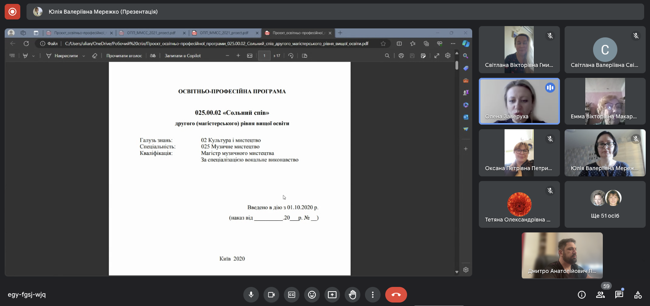Open the three-dot more options menu
Image resolution: width=650 pixels, height=306 pixels.
tap(373, 295)
